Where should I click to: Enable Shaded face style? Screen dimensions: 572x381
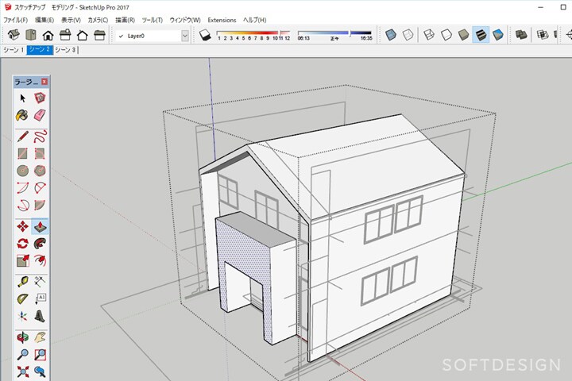point(463,35)
